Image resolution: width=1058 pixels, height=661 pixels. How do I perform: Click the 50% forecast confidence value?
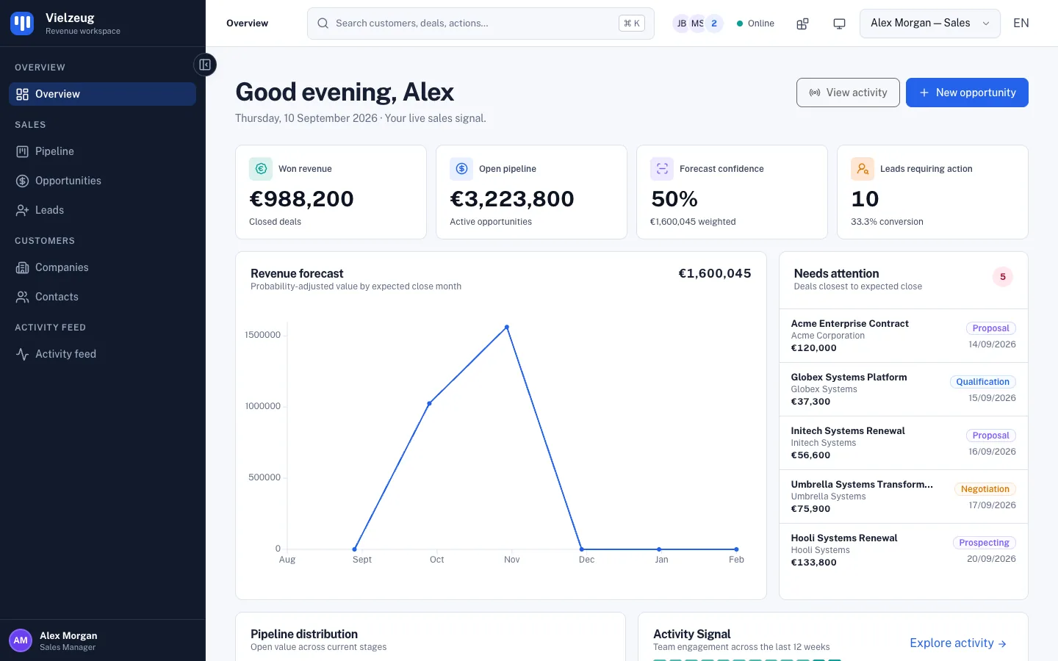[674, 199]
